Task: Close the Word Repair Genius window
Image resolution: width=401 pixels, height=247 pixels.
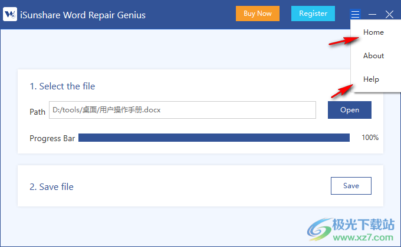Action: click(x=389, y=14)
